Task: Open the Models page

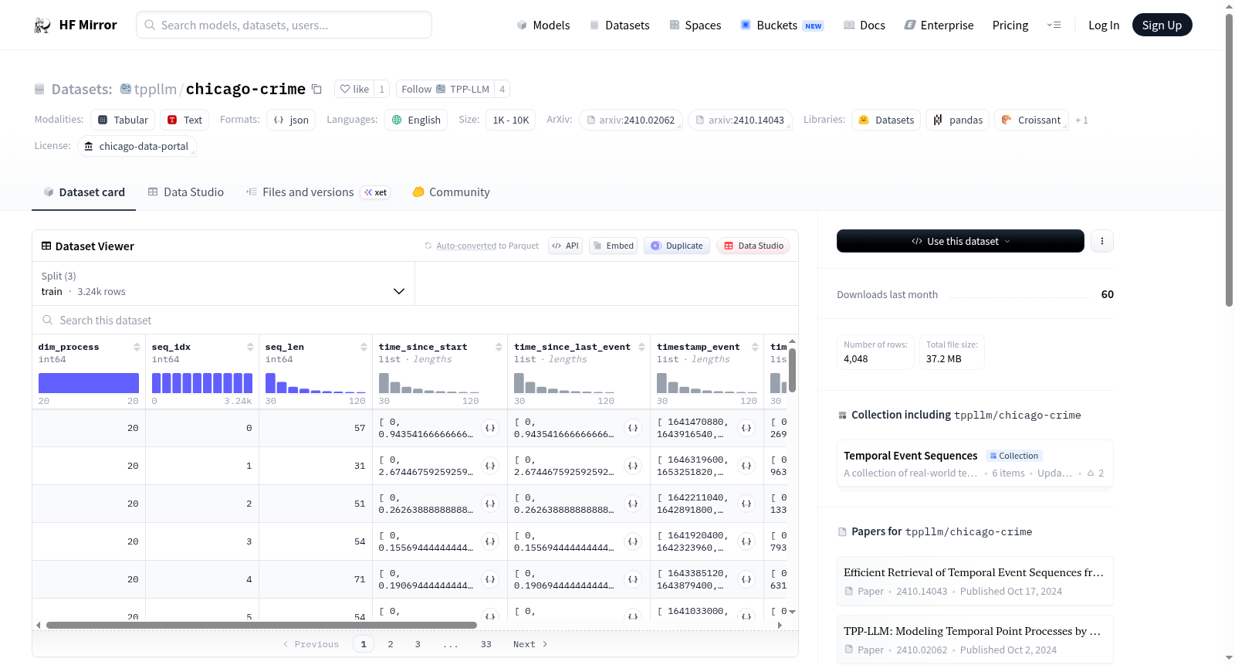Action: [543, 25]
